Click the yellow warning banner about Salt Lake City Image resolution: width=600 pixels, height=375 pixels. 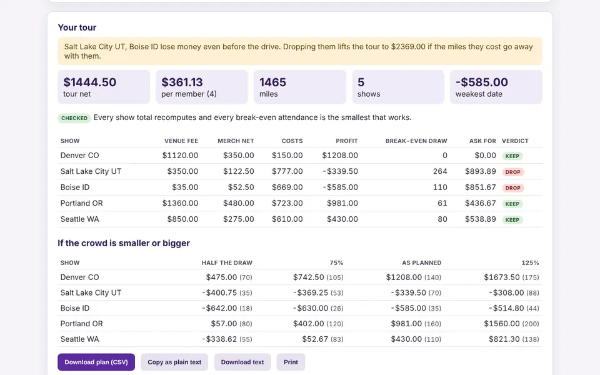[x=299, y=51]
